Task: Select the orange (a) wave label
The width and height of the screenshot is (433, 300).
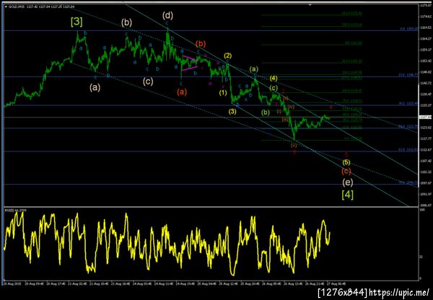Action: [x=182, y=92]
